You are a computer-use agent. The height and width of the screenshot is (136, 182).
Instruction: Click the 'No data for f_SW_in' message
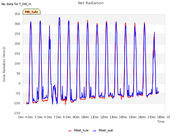point(16,4)
